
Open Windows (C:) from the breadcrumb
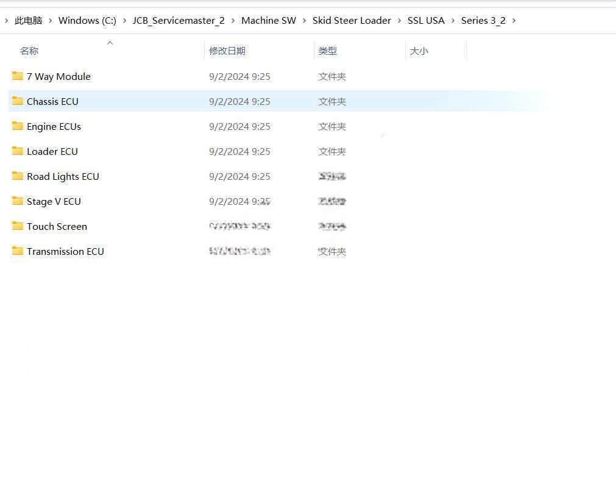[87, 20]
